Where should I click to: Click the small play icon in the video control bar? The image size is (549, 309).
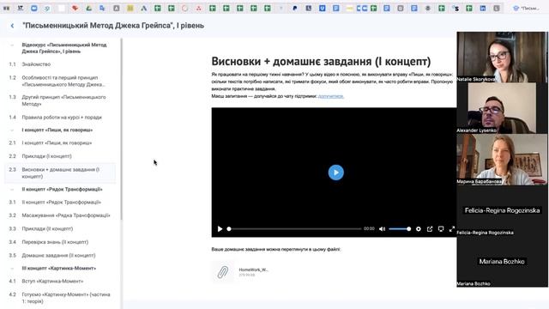click(220, 229)
